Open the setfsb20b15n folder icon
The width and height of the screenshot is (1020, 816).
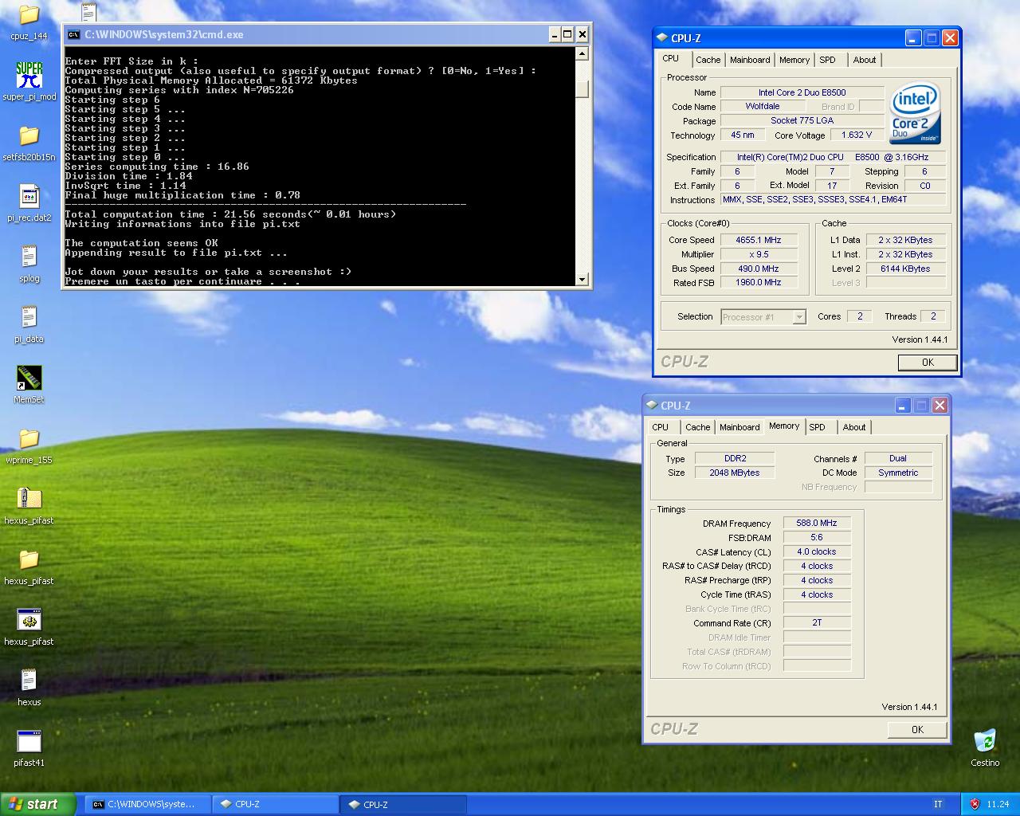pos(29,135)
